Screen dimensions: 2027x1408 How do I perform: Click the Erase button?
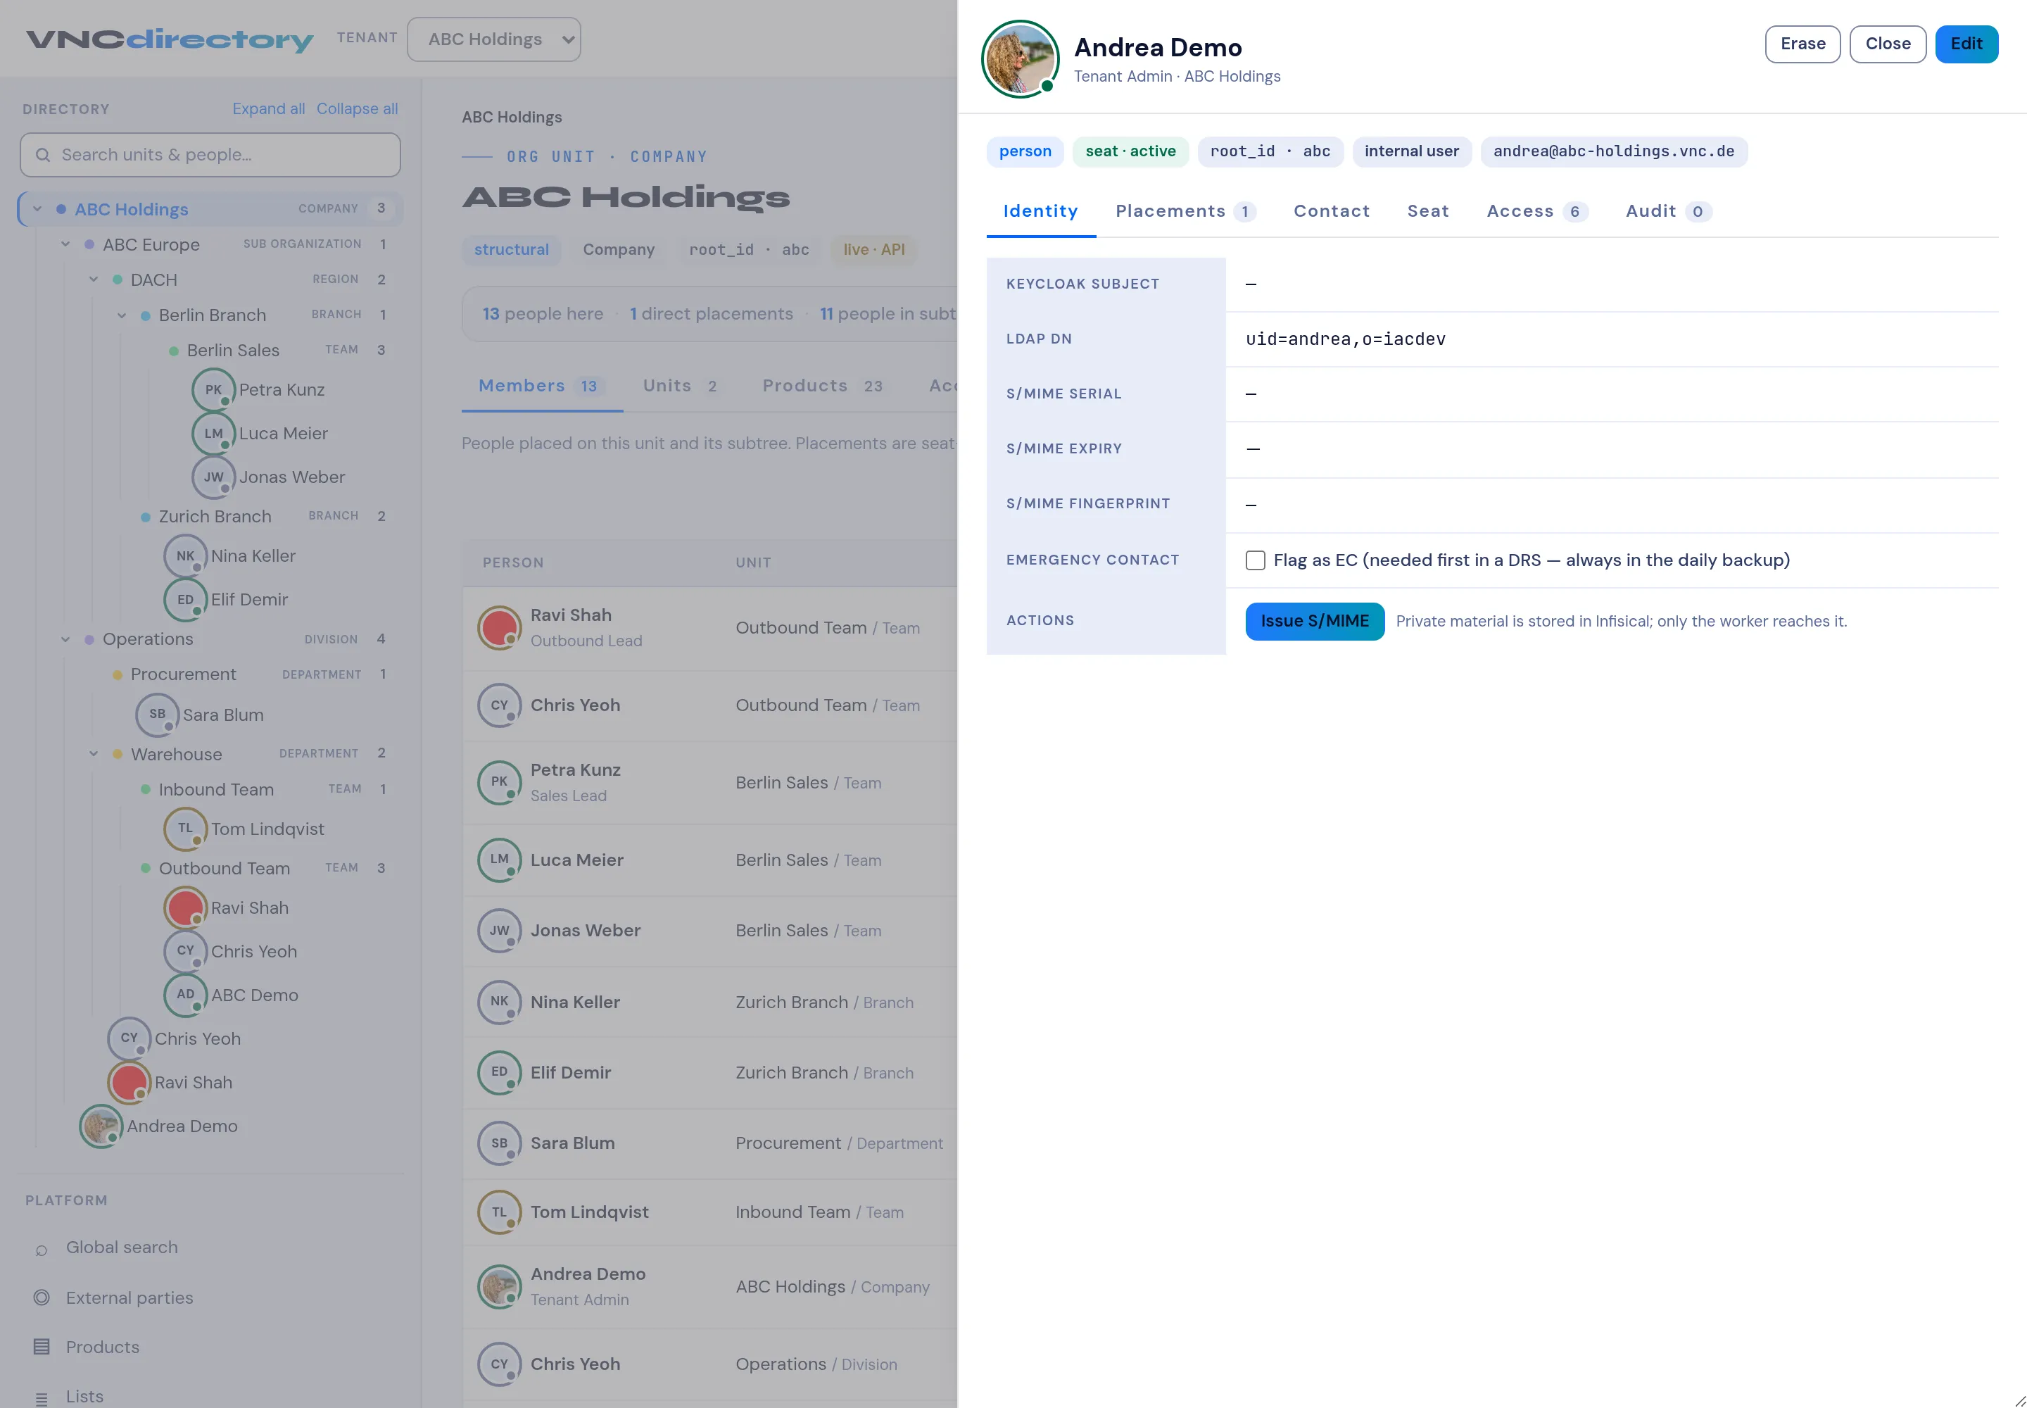click(x=1802, y=44)
